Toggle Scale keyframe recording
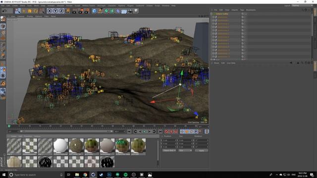The width and height of the screenshot is (317, 178). (187, 132)
